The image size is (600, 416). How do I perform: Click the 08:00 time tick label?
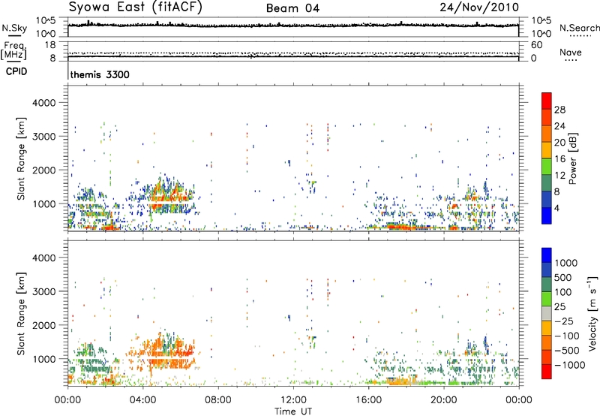tap(218, 400)
